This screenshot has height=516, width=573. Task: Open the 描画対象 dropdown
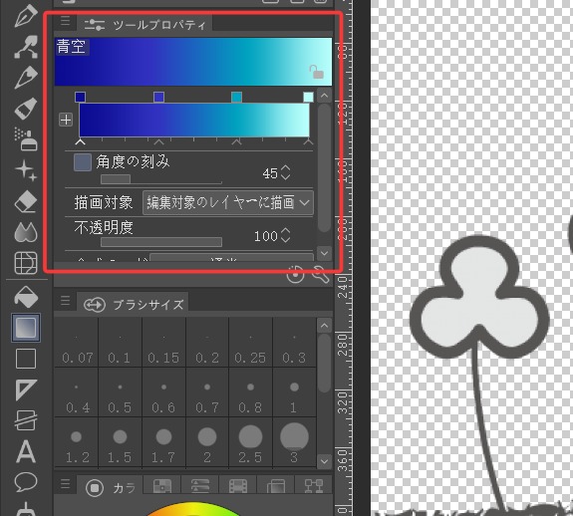(x=227, y=202)
